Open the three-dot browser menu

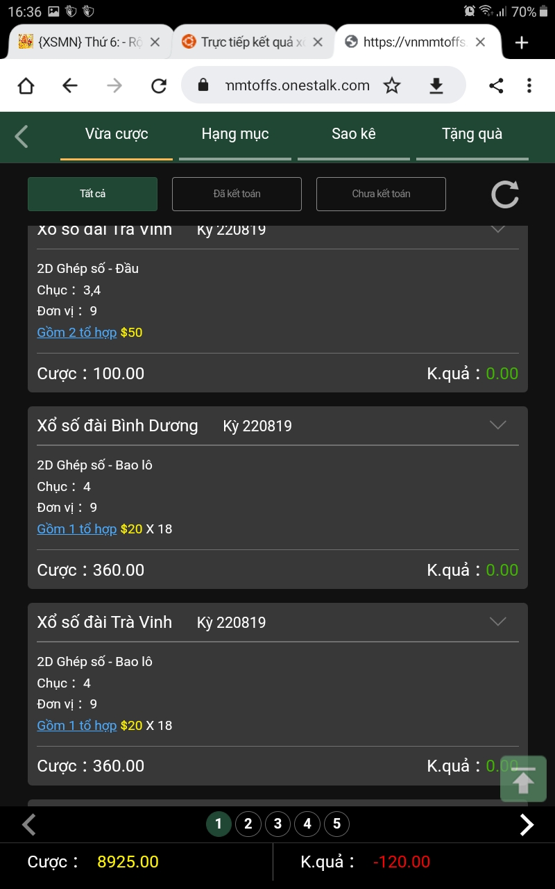point(529,85)
